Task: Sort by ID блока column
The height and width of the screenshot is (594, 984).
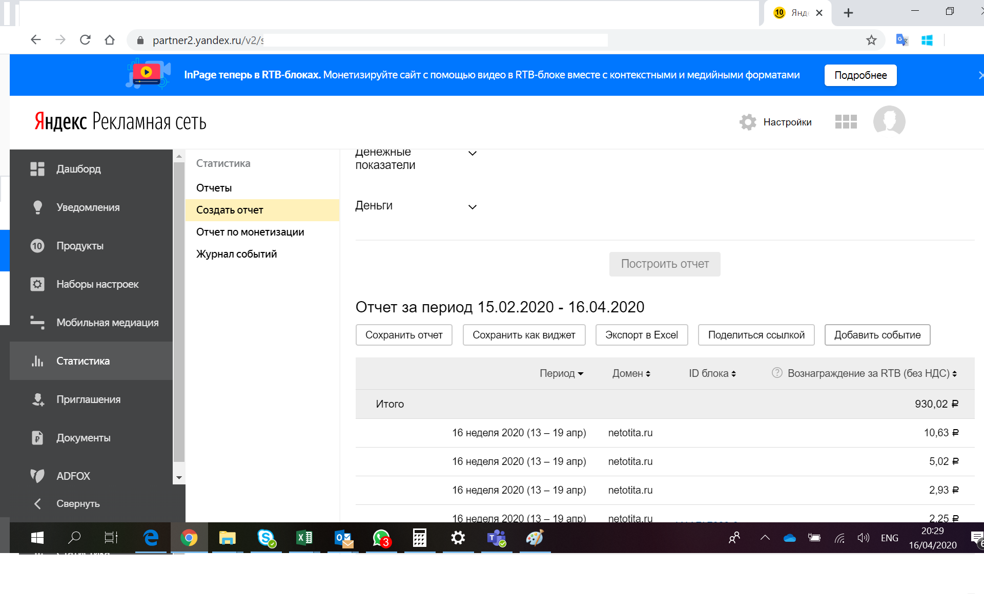Action: (x=712, y=373)
